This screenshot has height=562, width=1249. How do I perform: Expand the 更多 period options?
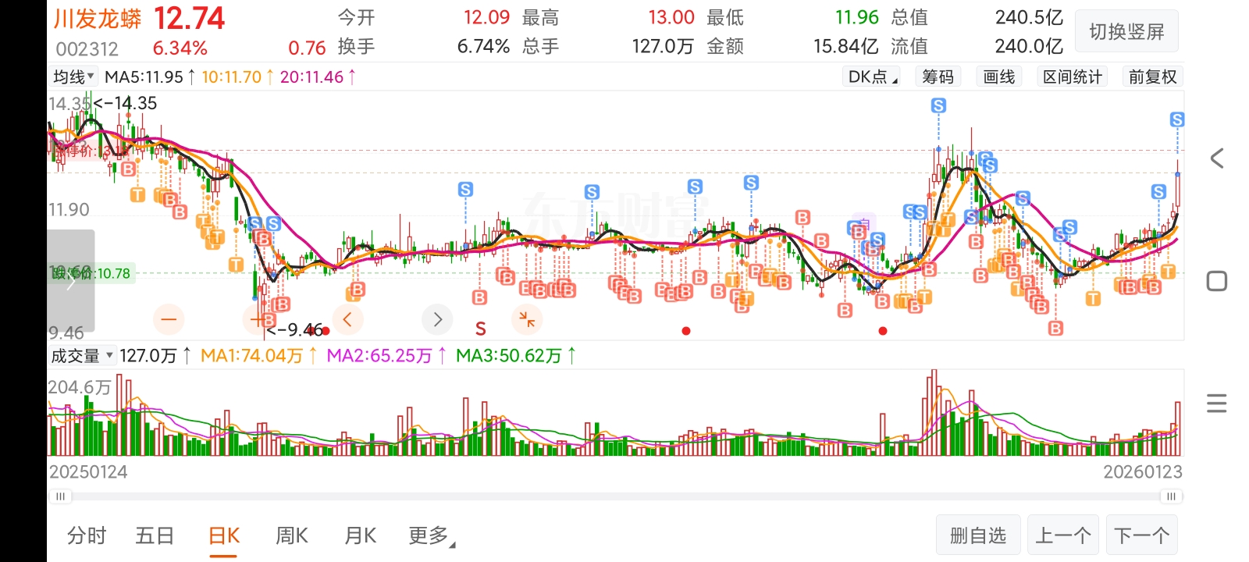(x=432, y=535)
